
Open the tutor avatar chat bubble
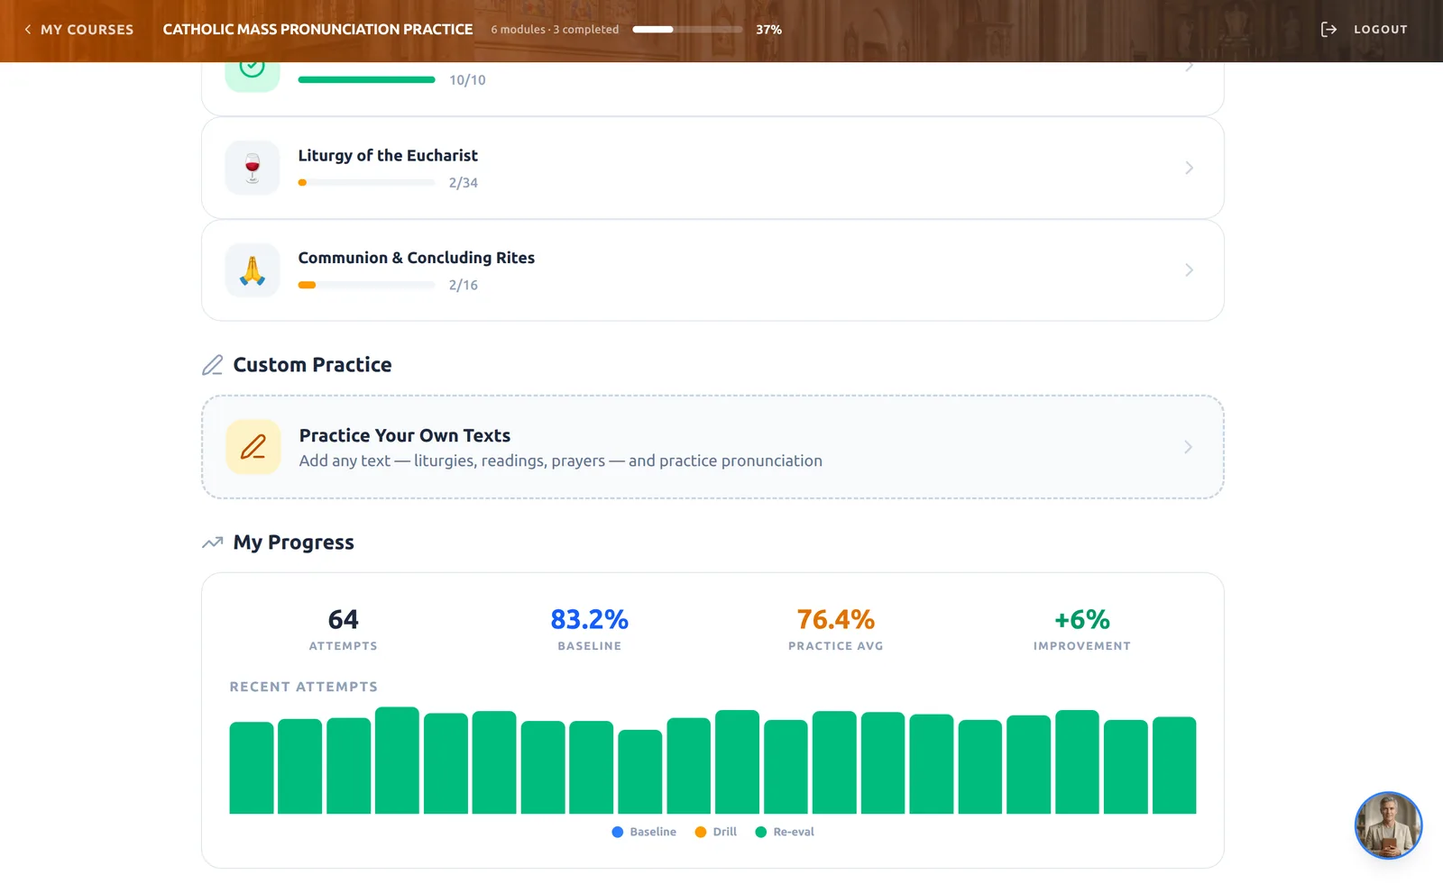click(1388, 825)
